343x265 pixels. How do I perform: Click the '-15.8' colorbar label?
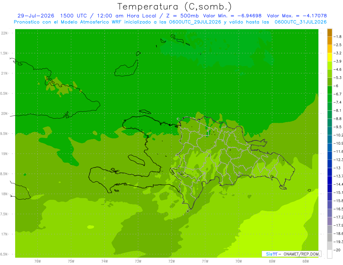[x=339, y=201]
